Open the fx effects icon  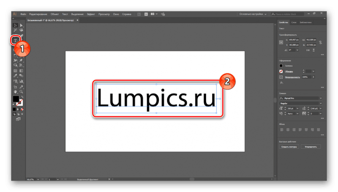281,82
